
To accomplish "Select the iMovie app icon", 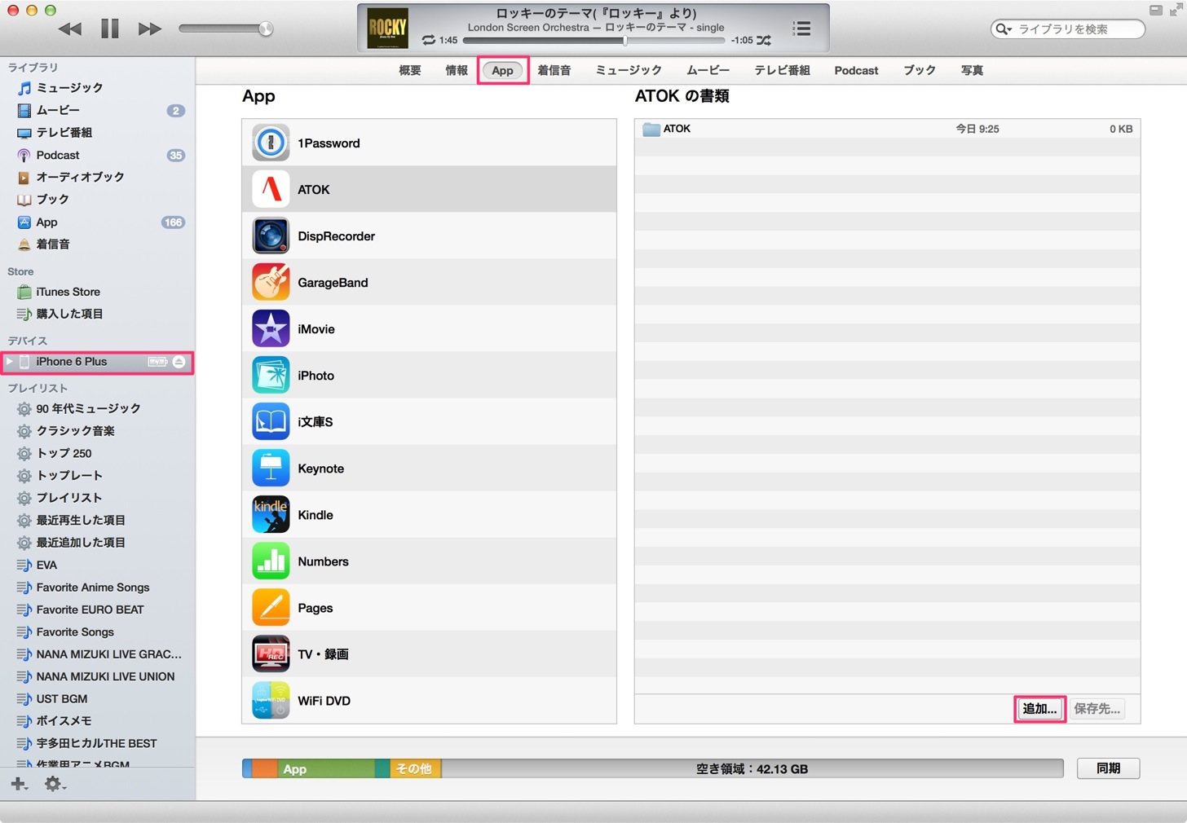I will coord(271,329).
